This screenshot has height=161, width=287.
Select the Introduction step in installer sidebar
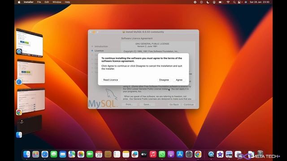[x=101, y=47]
